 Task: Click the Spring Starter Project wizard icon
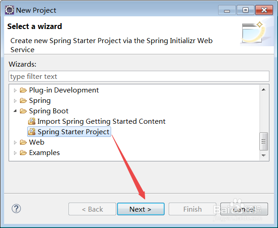[x=32, y=132]
